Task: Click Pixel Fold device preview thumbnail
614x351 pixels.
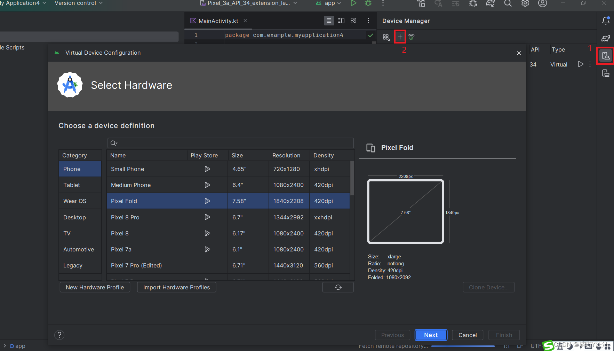Action: (x=406, y=211)
